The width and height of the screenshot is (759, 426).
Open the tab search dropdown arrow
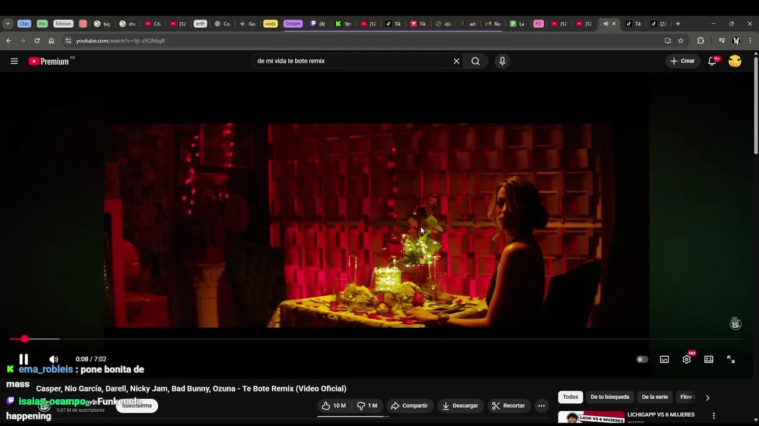pos(8,24)
